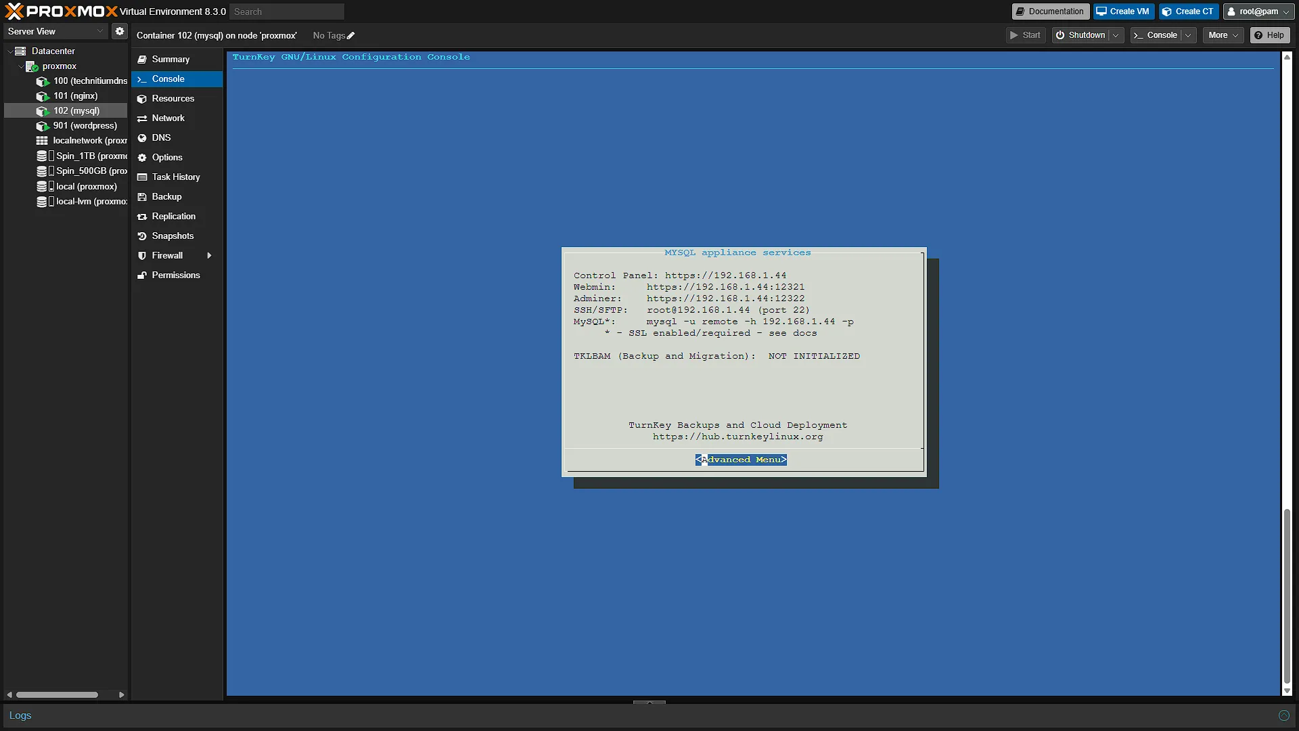This screenshot has width=1299, height=731.
Task: Click Create CT button
Action: click(1188, 12)
